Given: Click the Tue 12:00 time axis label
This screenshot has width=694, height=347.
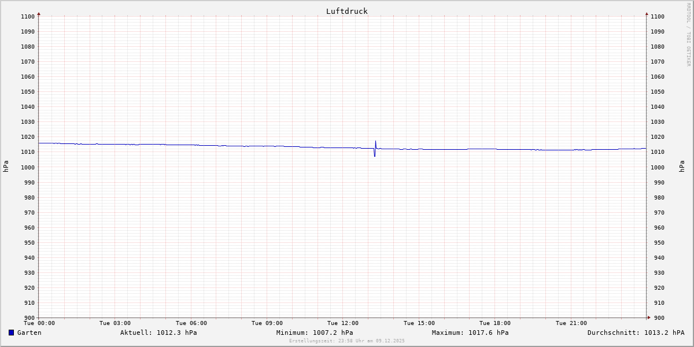Looking at the screenshot, I should pyautogui.click(x=343, y=323).
